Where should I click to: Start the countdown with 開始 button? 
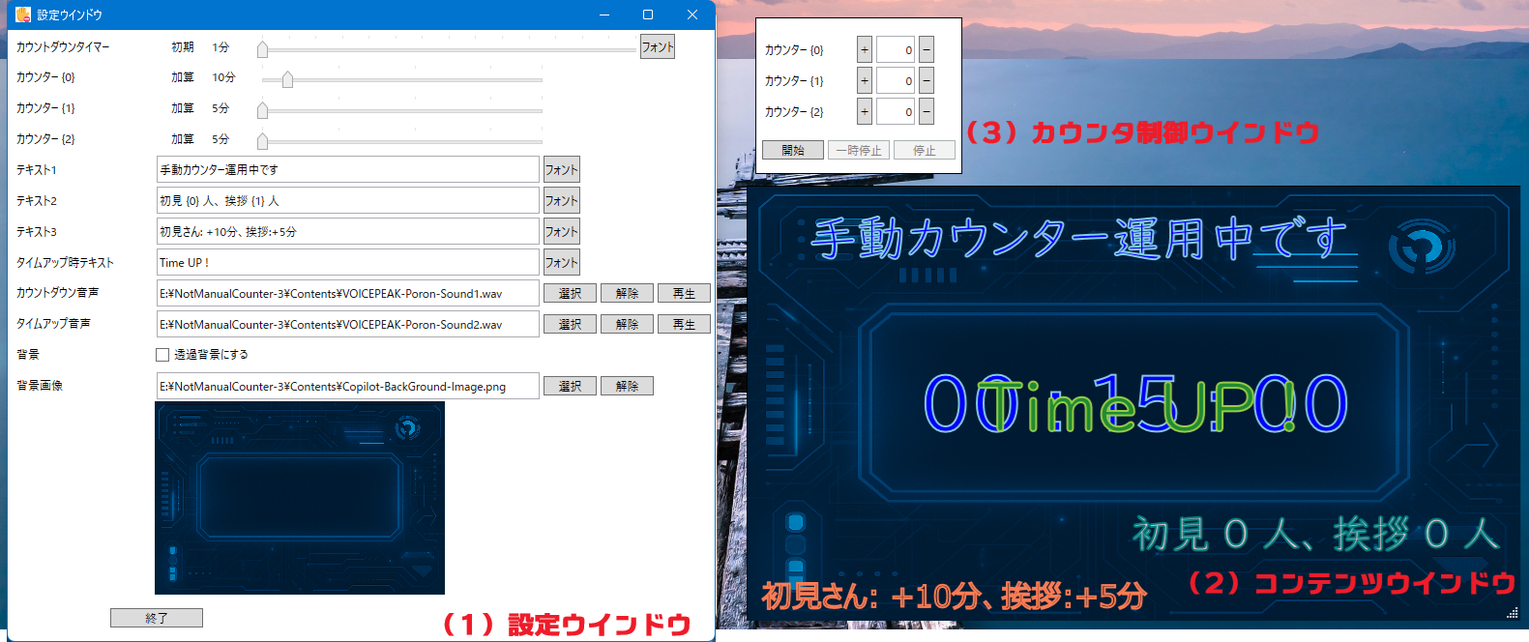pyautogui.click(x=793, y=150)
